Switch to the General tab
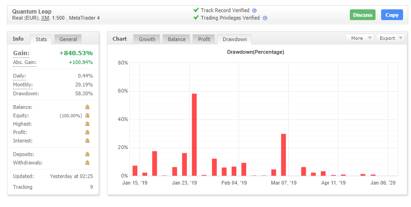Screen dimensions: 411x207 point(68,39)
